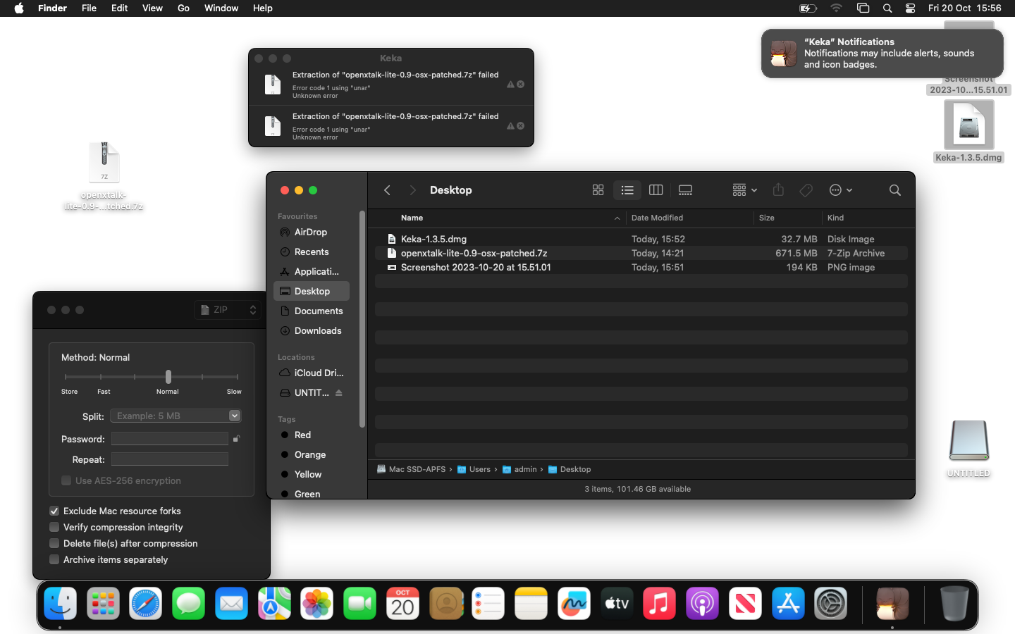Open Launchpad from the Dock
The height and width of the screenshot is (634, 1015).
click(103, 604)
